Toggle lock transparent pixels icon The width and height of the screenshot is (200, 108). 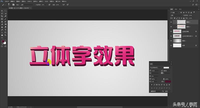174,18
